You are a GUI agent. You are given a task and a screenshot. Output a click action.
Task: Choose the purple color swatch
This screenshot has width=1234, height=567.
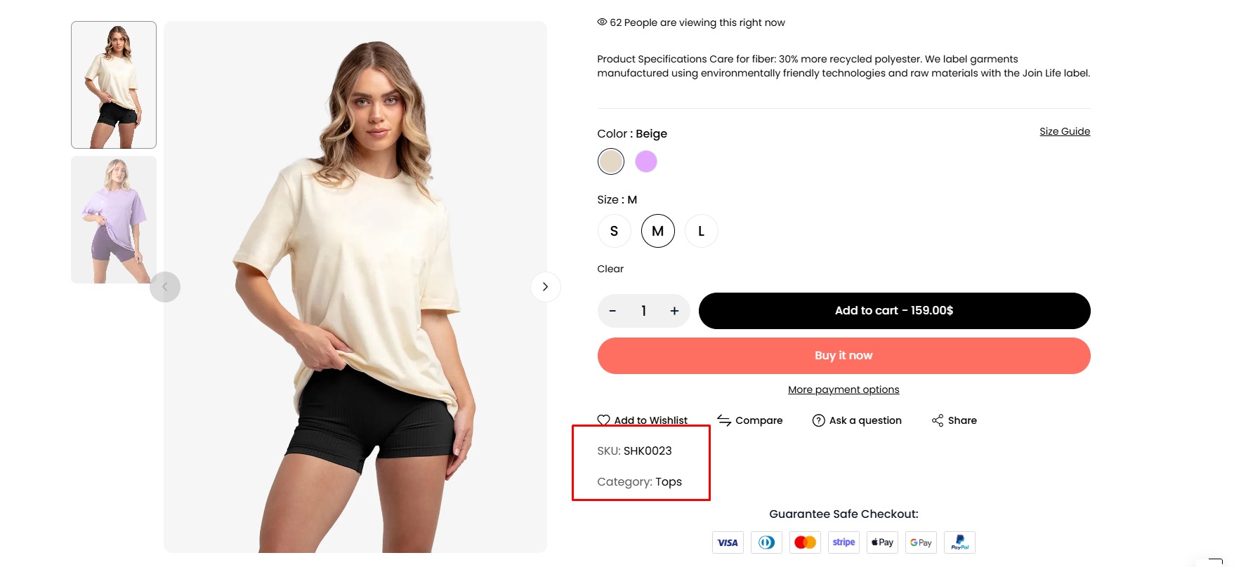tap(646, 161)
